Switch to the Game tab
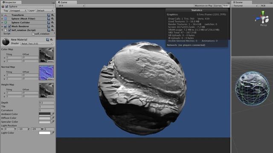 [67, 2]
